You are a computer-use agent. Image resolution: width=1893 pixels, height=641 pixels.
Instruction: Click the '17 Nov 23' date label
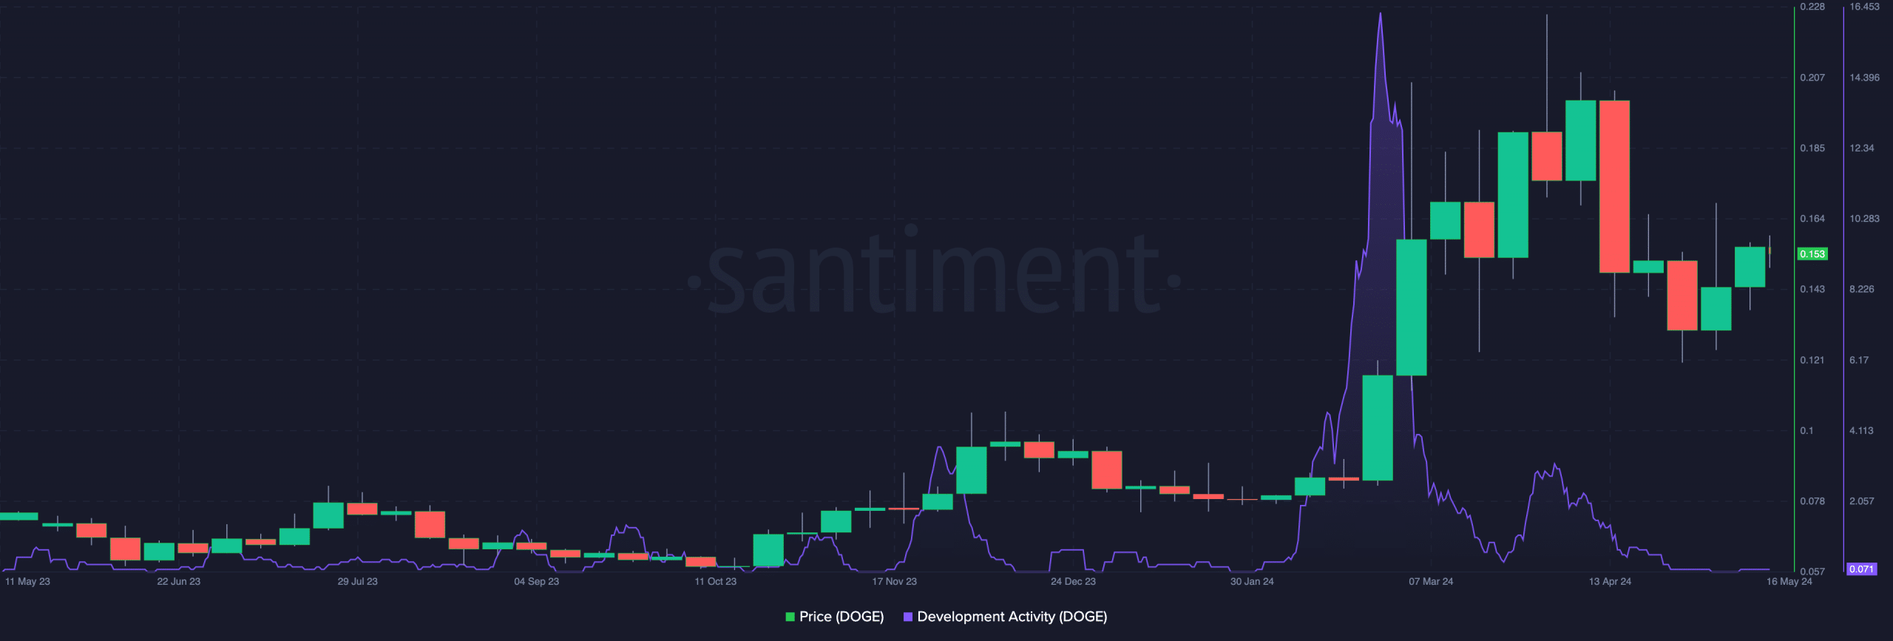pyautogui.click(x=894, y=582)
